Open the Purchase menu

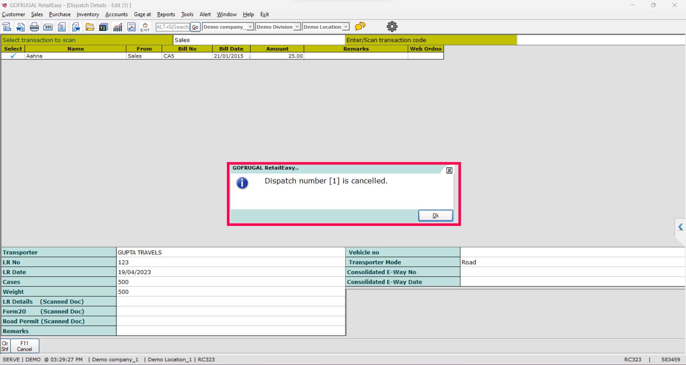pos(60,14)
